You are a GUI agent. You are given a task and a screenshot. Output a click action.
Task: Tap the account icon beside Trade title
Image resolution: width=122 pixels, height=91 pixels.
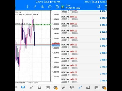pos(63,7)
